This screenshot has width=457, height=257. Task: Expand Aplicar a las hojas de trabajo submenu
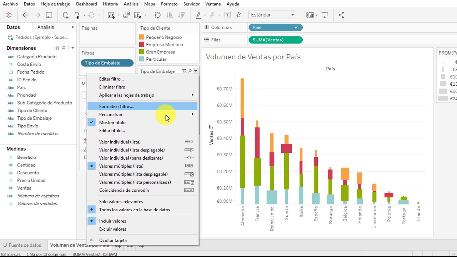(x=142, y=95)
